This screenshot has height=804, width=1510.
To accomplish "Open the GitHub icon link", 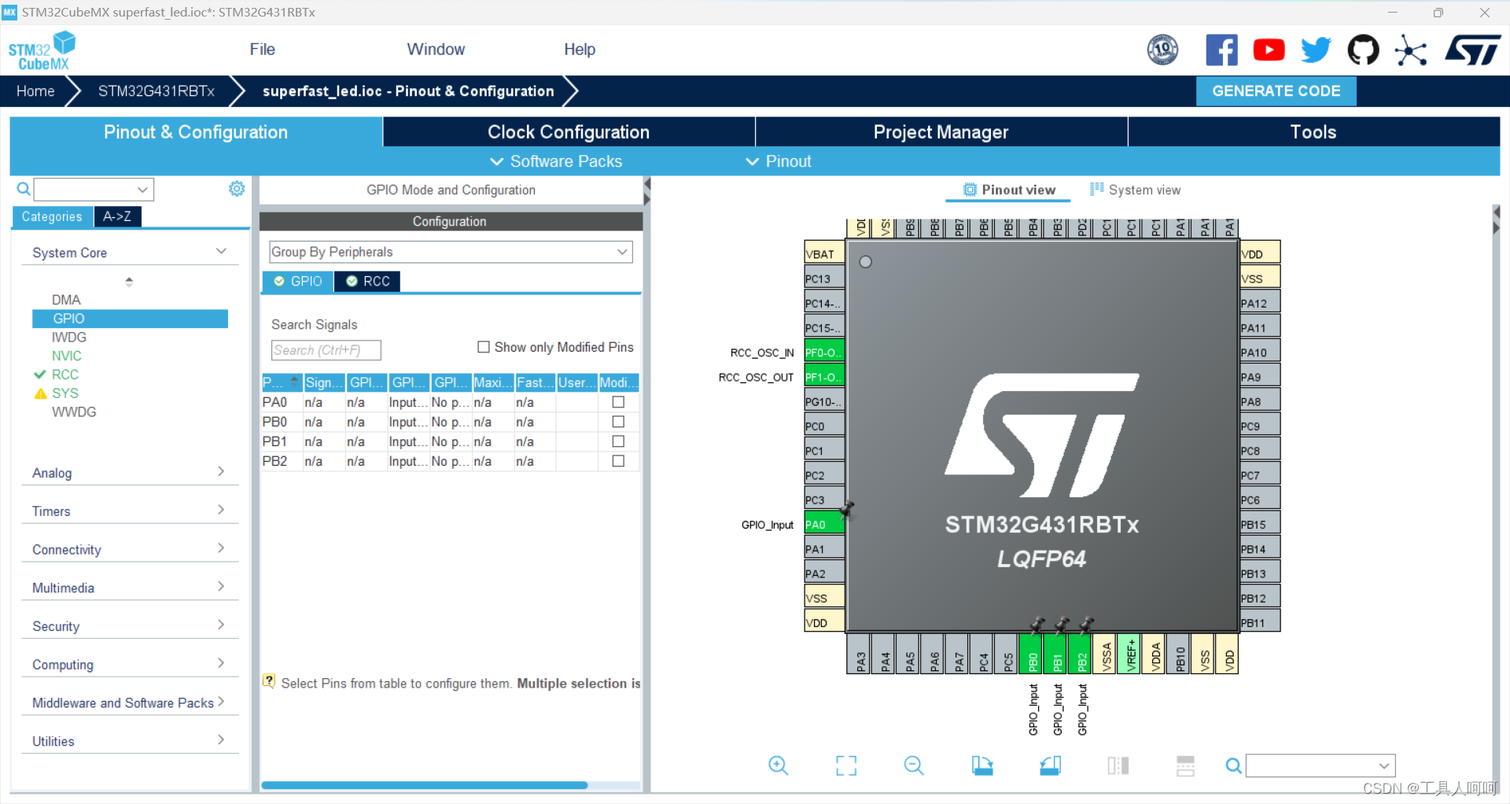I will (x=1363, y=50).
